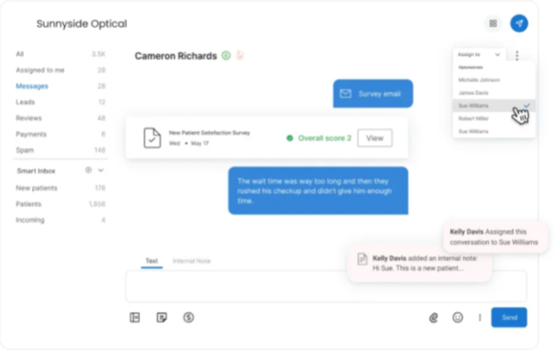559x350 pixels.
Task: Click the attachment paperclip icon
Action: click(433, 317)
